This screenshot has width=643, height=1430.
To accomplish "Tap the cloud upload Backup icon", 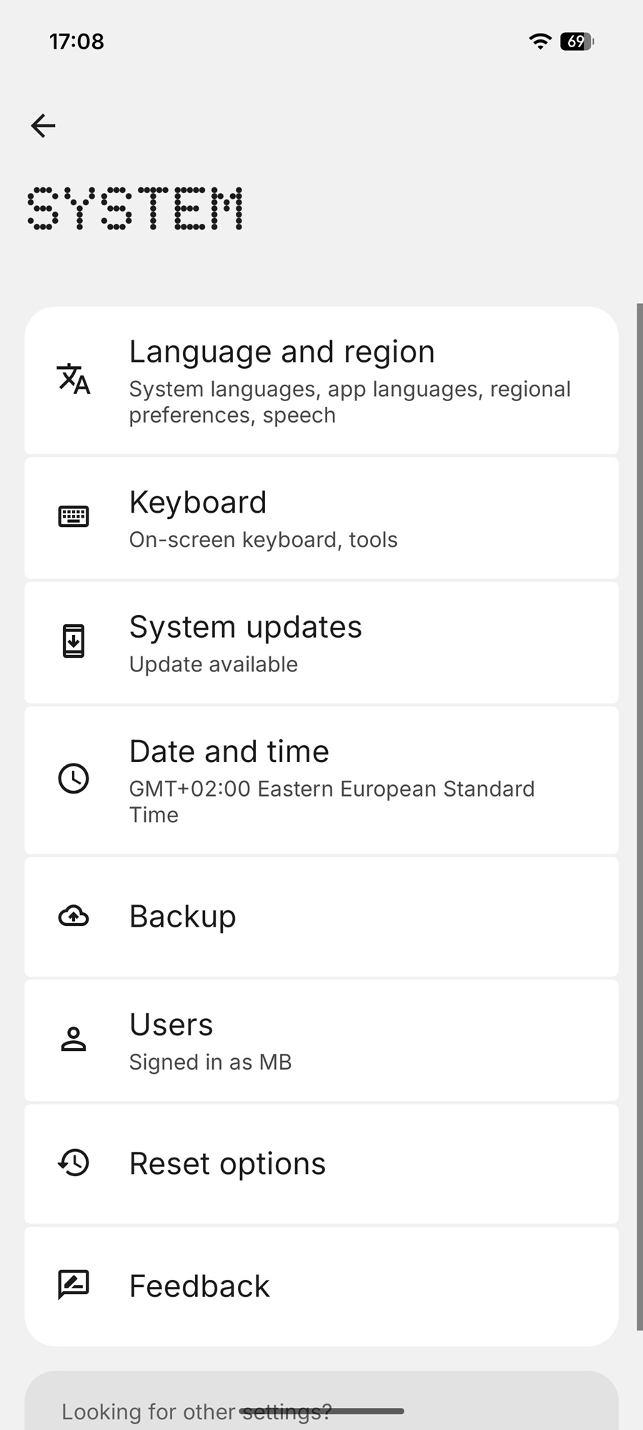I will pos(74,916).
